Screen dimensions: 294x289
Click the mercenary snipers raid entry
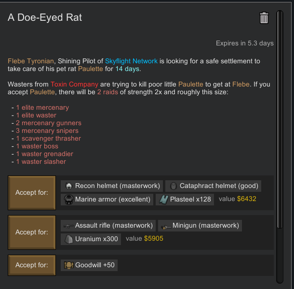coord(47,131)
